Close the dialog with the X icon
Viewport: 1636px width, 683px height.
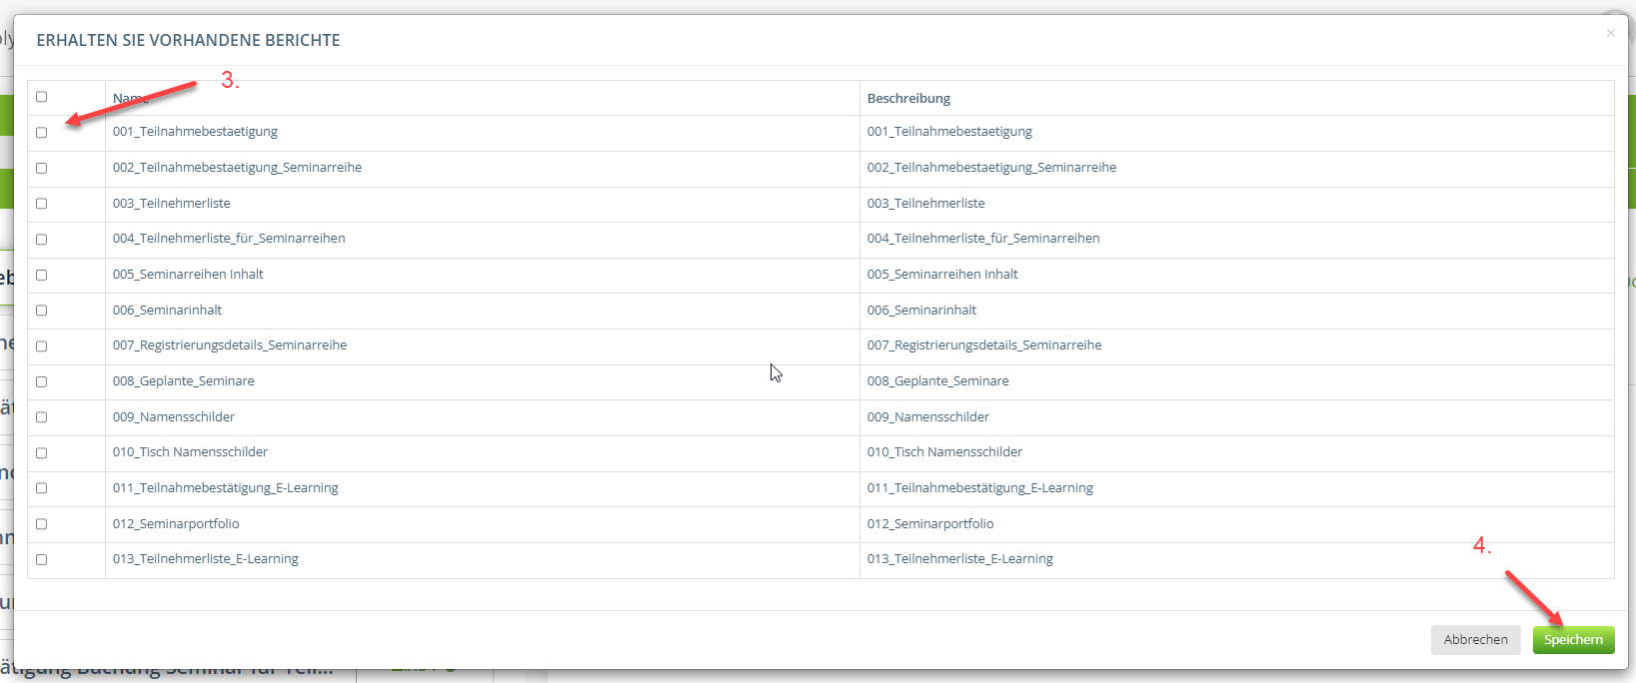(x=1610, y=34)
